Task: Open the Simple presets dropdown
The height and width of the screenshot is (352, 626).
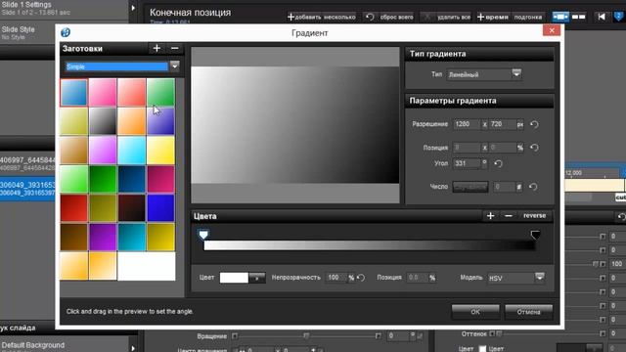Action: coord(174,66)
